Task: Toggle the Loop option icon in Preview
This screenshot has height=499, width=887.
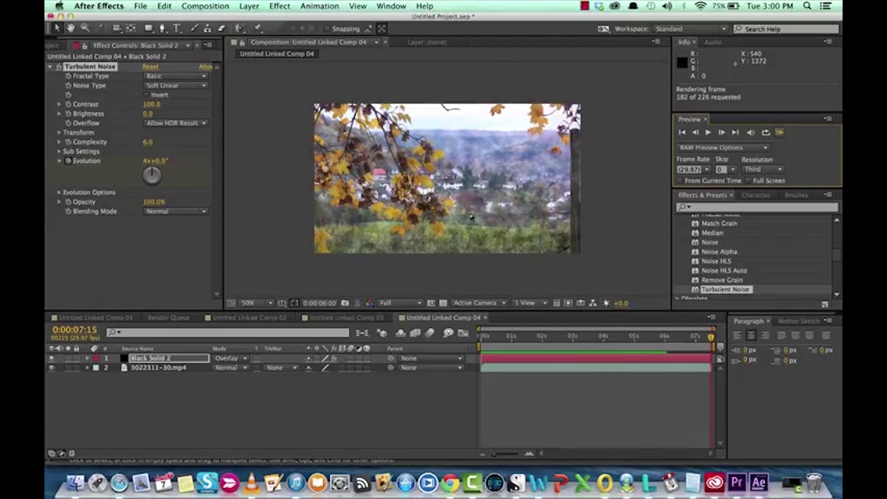Action: (765, 132)
